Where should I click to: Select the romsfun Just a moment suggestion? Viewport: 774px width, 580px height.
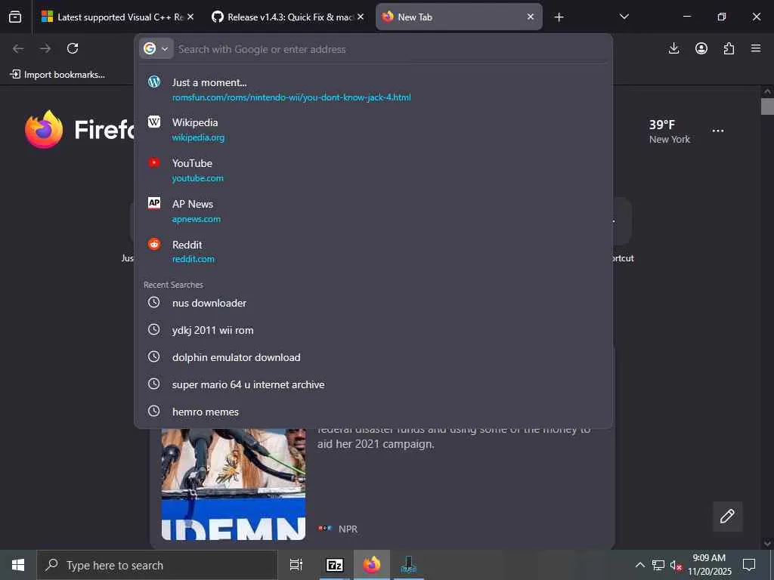tap(373, 89)
